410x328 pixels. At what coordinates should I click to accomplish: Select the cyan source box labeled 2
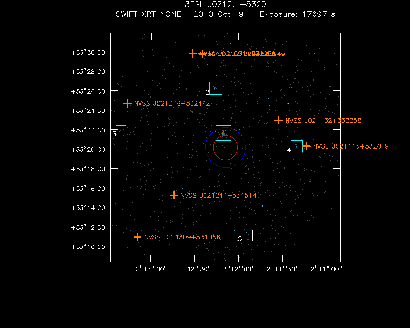[x=216, y=88]
